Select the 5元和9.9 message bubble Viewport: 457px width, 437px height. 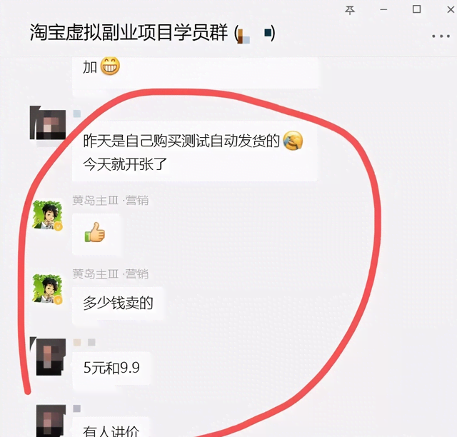(111, 368)
